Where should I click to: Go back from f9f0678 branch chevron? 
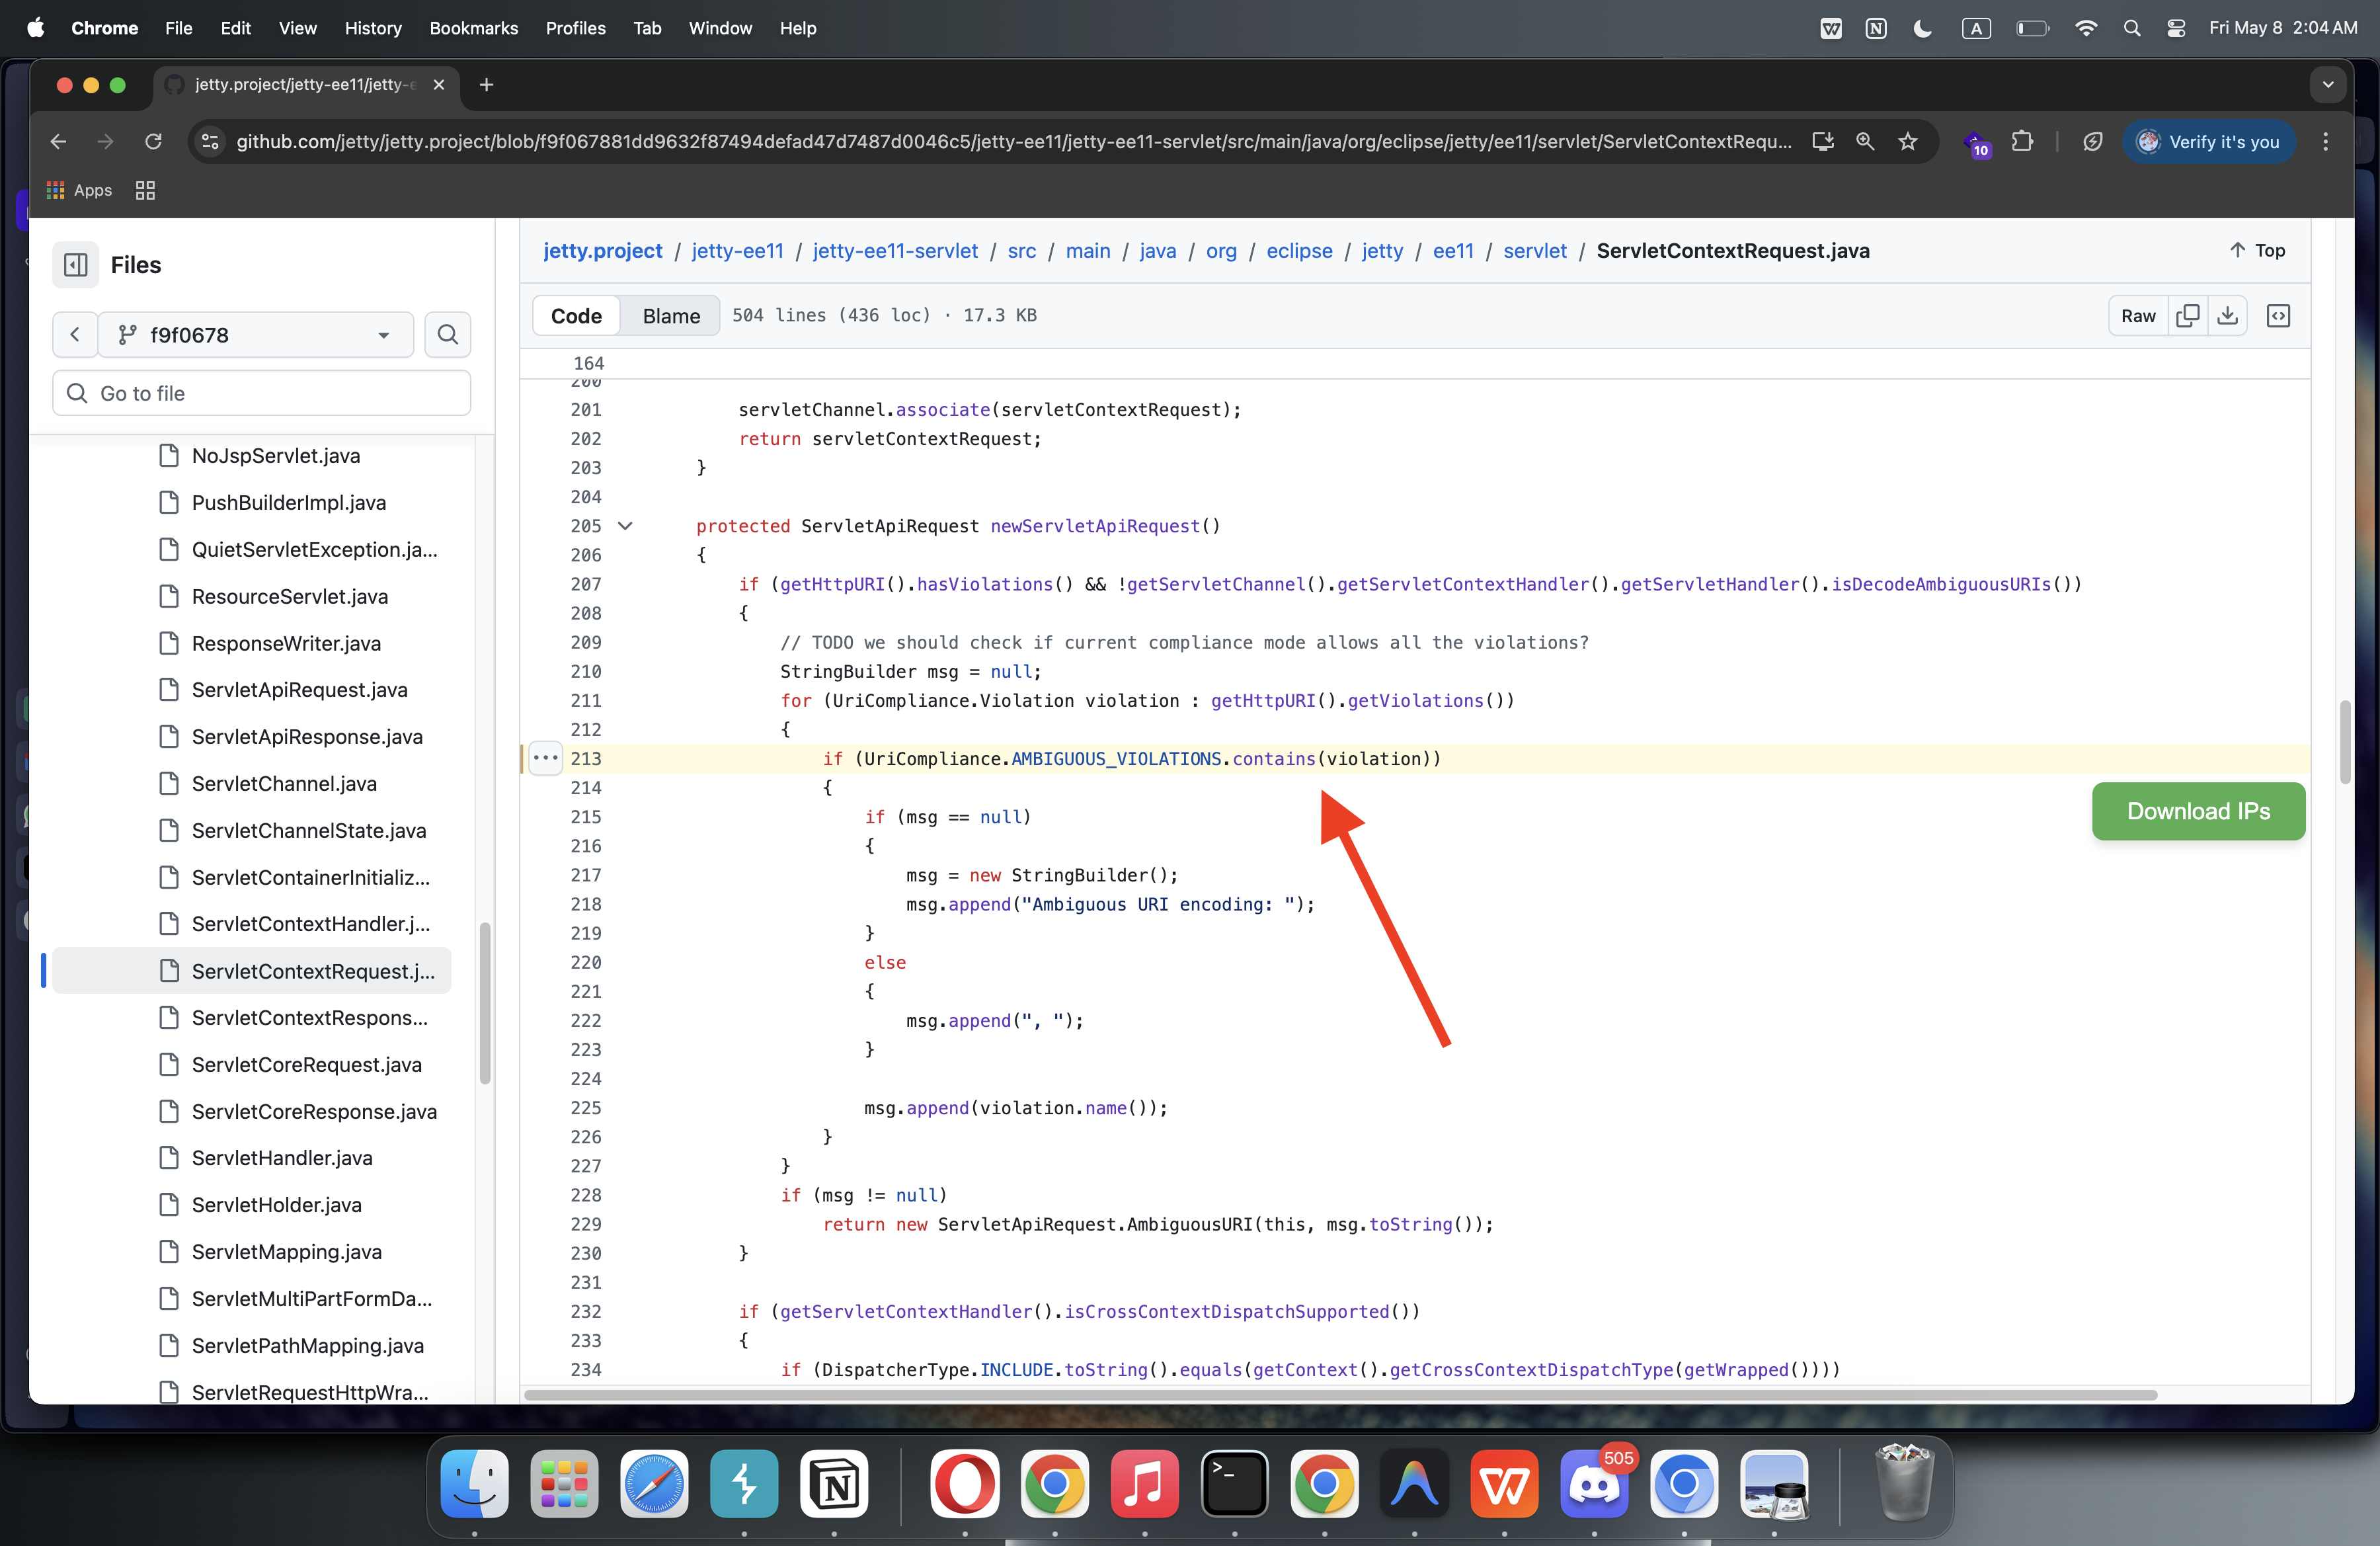pos(75,335)
